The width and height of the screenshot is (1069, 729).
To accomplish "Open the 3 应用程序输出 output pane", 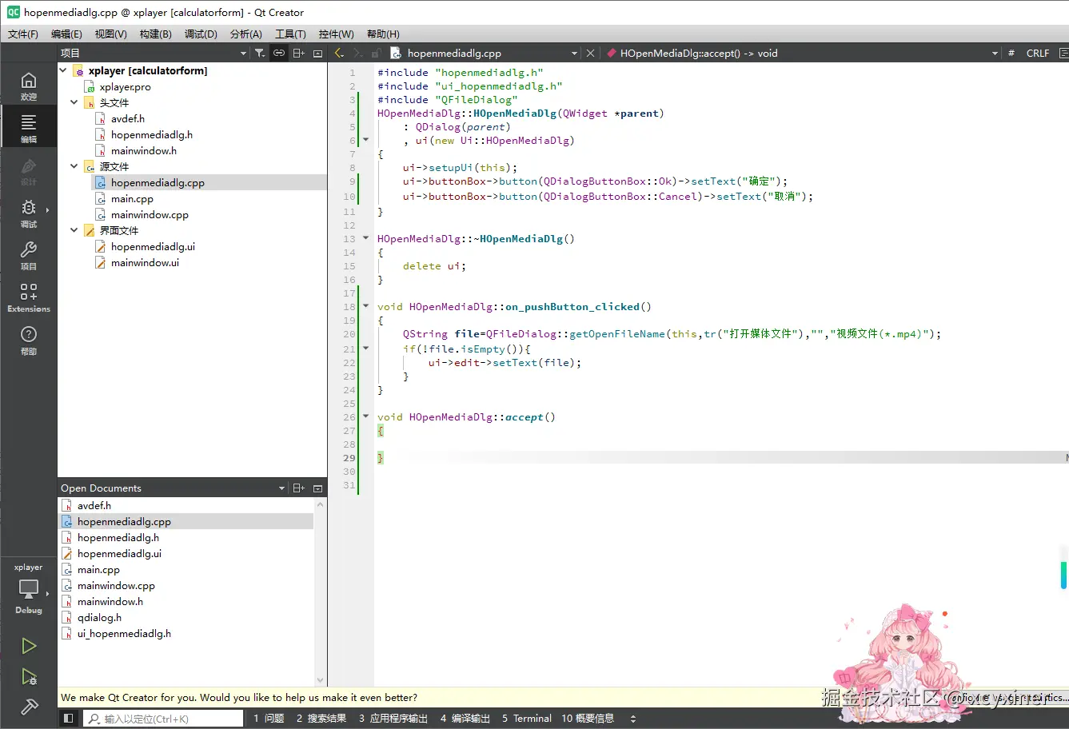I will [x=393, y=719].
